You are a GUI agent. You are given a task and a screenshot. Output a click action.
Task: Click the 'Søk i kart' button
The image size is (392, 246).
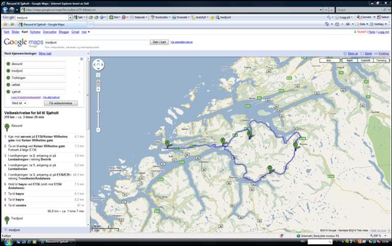point(159,42)
